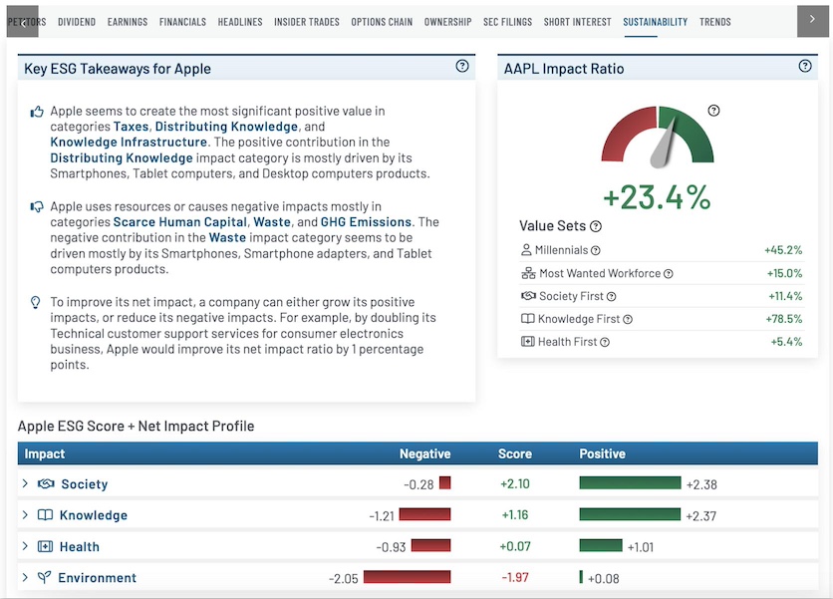833x599 pixels.
Task: Expand the Knowledge impact row
Action: click(x=25, y=514)
